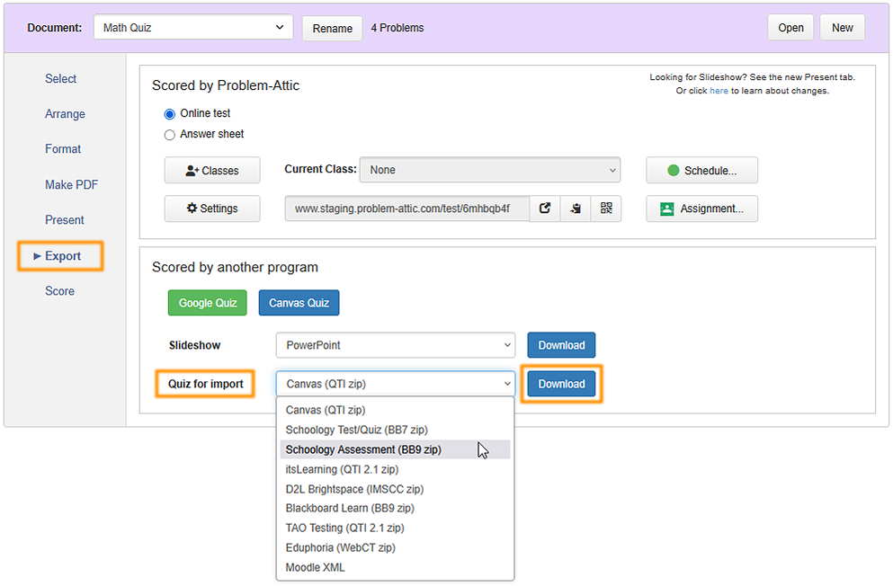Click the test URL field
The width and height of the screenshot is (893, 586).
click(x=407, y=209)
